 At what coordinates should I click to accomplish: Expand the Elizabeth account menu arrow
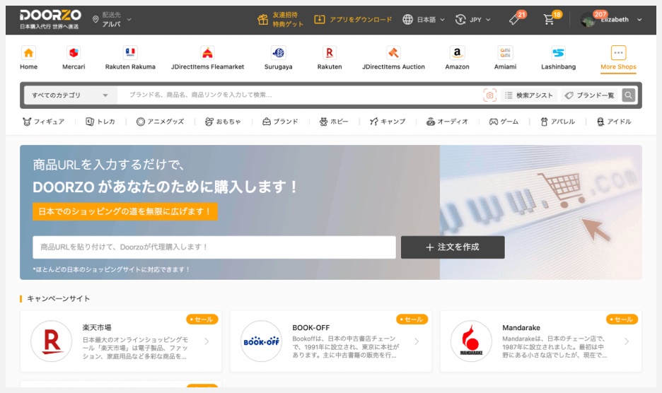(x=639, y=19)
